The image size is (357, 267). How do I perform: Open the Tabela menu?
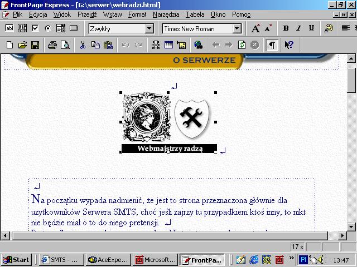point(195,15)
